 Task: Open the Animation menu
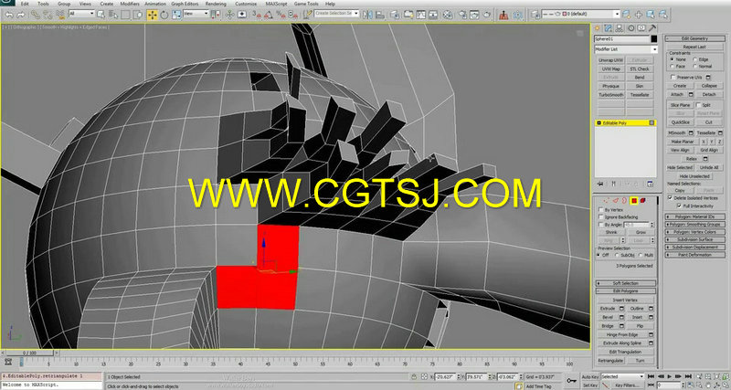click(154, 4)
